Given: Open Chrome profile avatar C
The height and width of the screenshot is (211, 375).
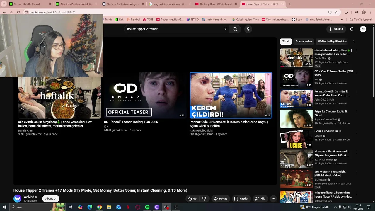Looking at the screenshot, I should point(364,12).
